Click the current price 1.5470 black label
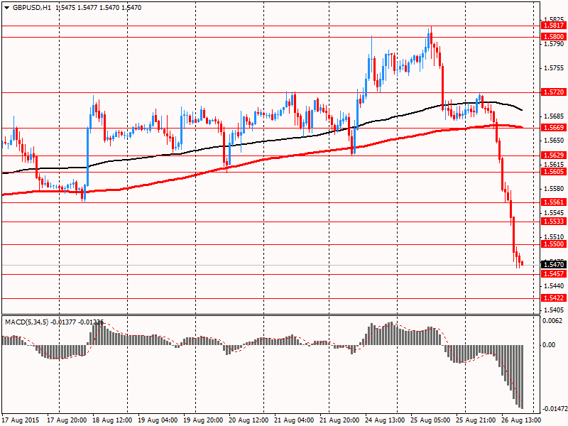Screen dimensions: 568x426 [554, 265]
